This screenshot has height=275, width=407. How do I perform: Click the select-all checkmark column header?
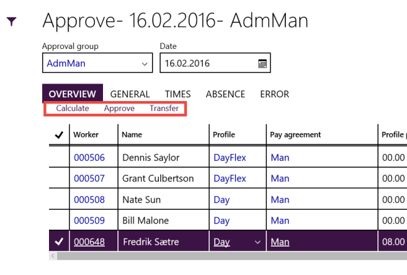pyautogui.click(x=59, y=134)
